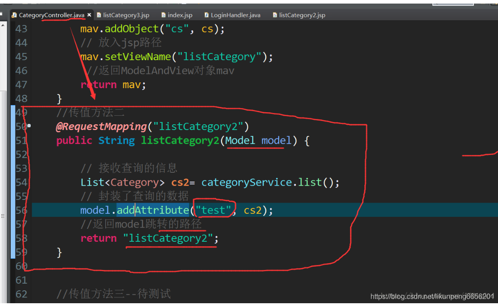Image resolution: width=498 pixels, height=305 pixels.
Task: Click categoryService on line 54
Action: [247, 182]
